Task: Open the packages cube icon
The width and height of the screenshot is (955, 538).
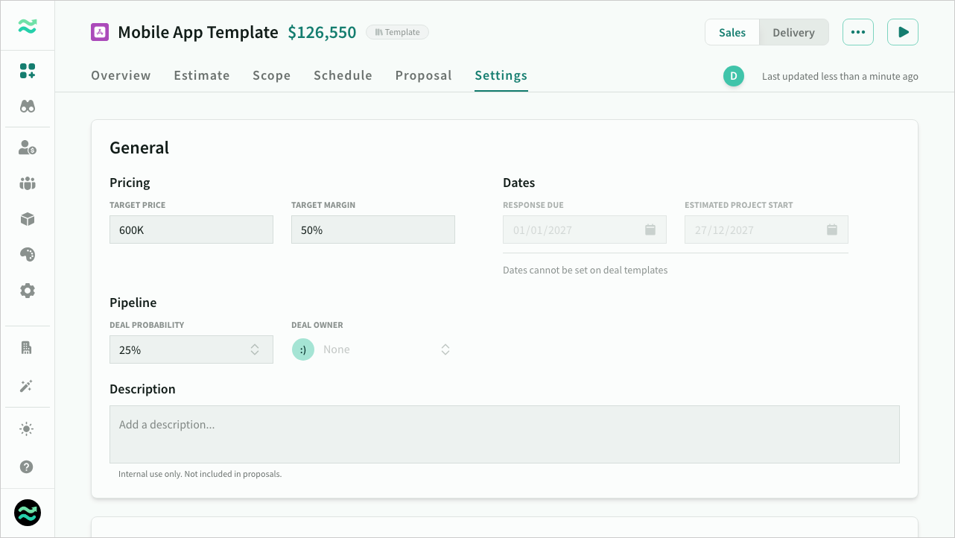Action: point(27,219)
